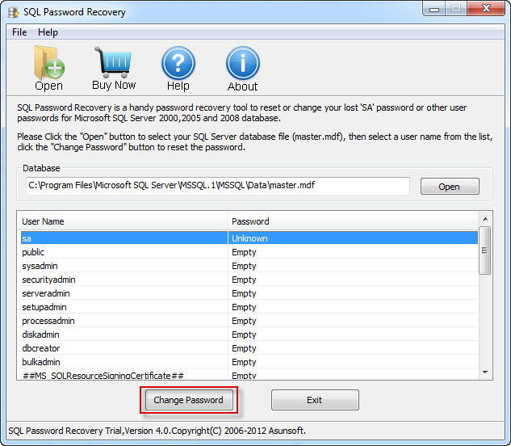
Task: Select the public user row
Action: 249,252
